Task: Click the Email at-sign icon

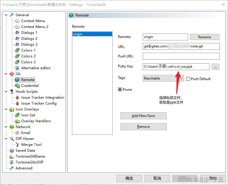Action: (17, 133)
